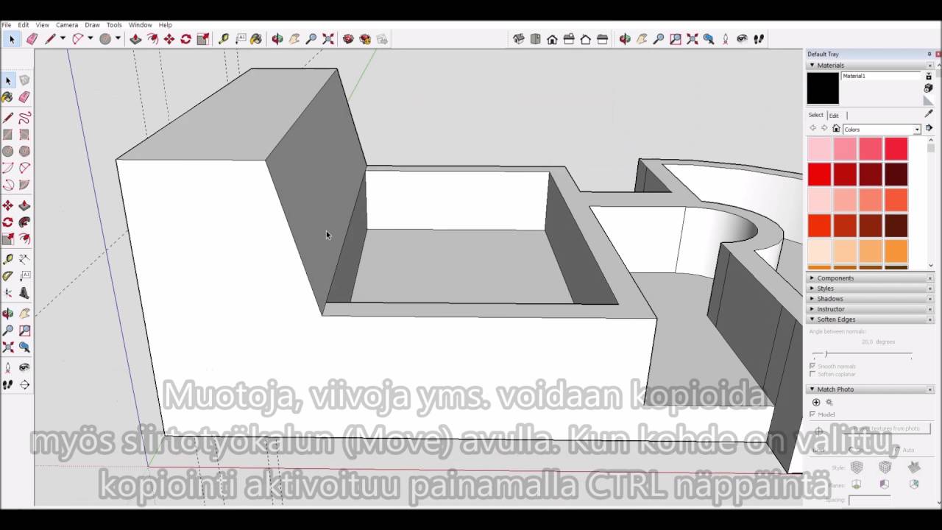Click the black material preview thumbnail
This screenshot has height=530, width=942.
coord(823,88)
